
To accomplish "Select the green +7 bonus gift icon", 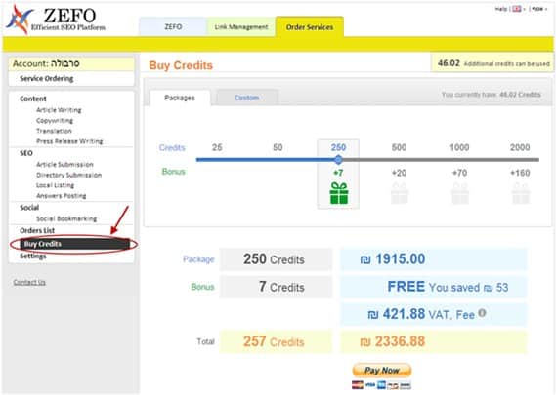I will 339,193.
